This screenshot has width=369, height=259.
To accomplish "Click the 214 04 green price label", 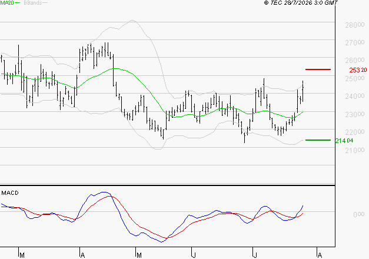I will click(x=344, y=141).
